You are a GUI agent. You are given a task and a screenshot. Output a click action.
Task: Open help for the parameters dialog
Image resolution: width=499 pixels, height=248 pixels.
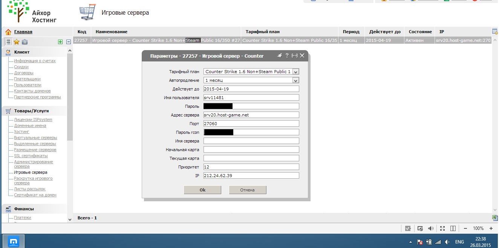point(287,55)
